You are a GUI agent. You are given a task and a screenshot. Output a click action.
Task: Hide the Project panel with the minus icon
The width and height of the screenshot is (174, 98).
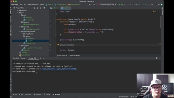[47, 8]
